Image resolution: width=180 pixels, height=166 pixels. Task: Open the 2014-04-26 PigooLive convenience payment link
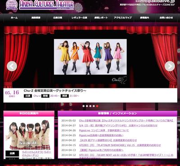104,130
